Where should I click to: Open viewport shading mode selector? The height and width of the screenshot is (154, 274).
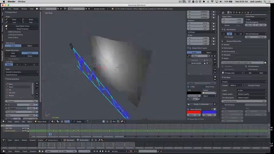click(53, 121)
